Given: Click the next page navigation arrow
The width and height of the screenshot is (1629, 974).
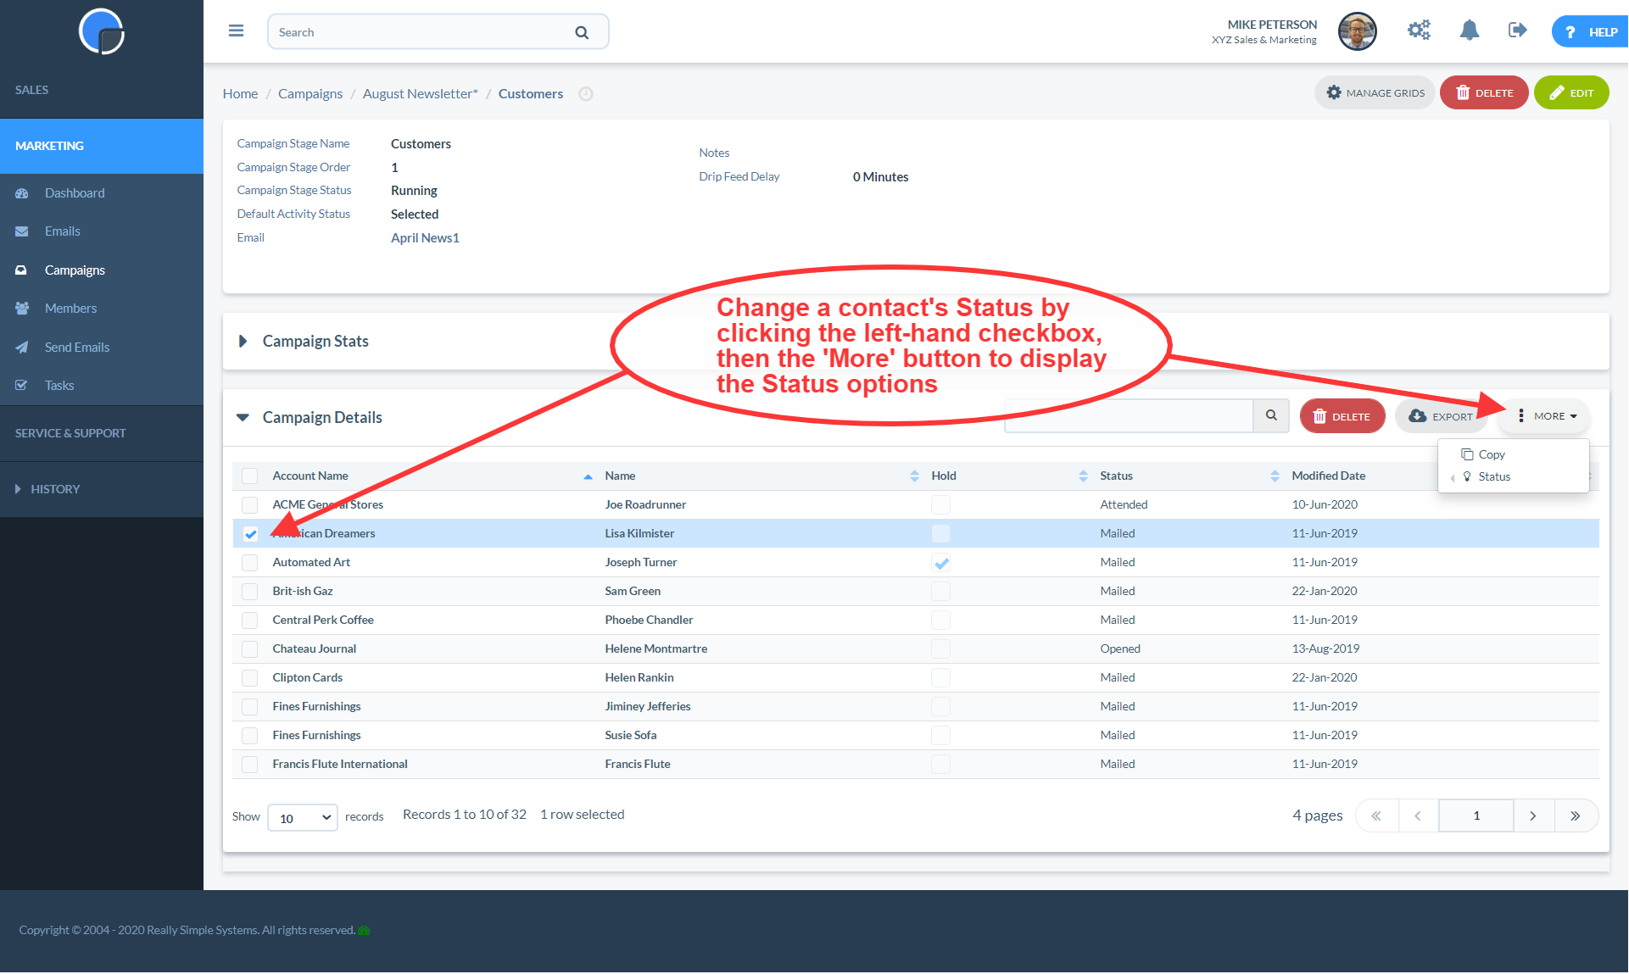Looking at the screenshot, I should click(1533, 815).
